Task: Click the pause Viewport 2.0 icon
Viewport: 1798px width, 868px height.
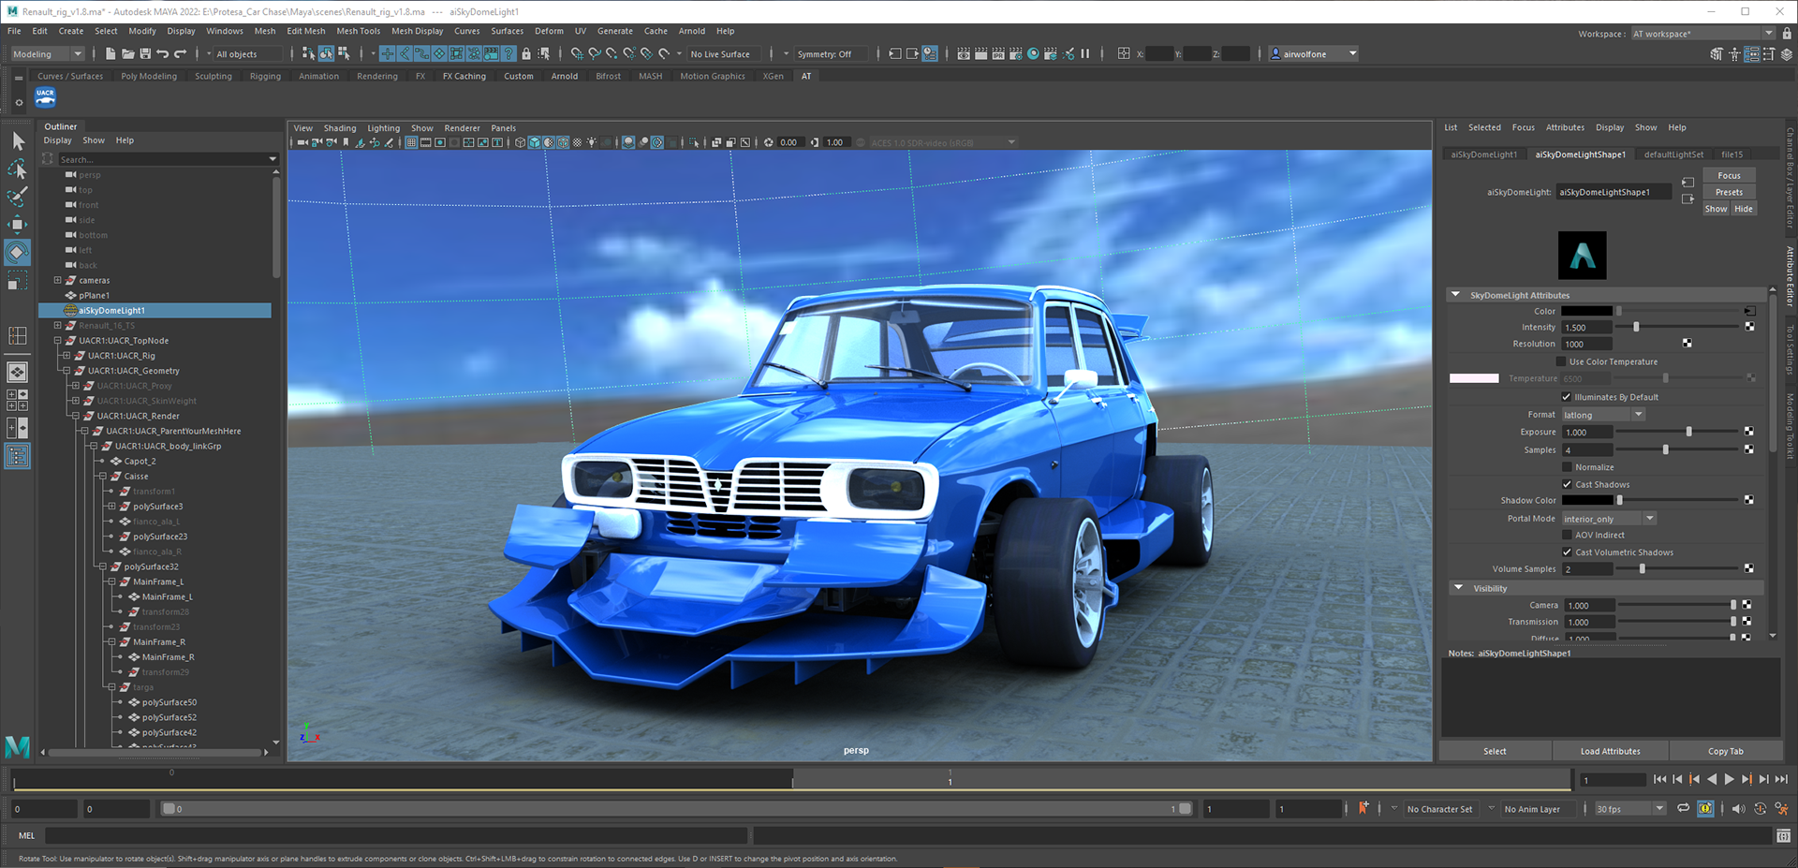Action: pyautogui.click(x=1085, y=53)
